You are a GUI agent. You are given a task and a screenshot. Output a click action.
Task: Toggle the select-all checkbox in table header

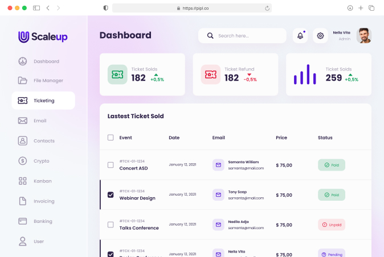pos(111,138)
